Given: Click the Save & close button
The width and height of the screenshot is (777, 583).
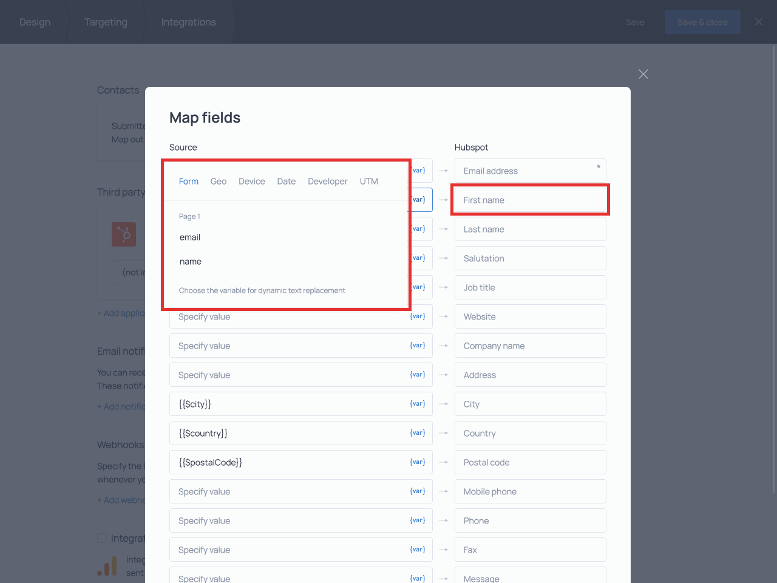Looking at the screenshot, I should (702, 22).
